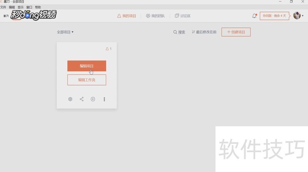Viewport: 308px width, 172px height.
Task: Click the 编辑工作流 button
Action: tap(87, 80)
